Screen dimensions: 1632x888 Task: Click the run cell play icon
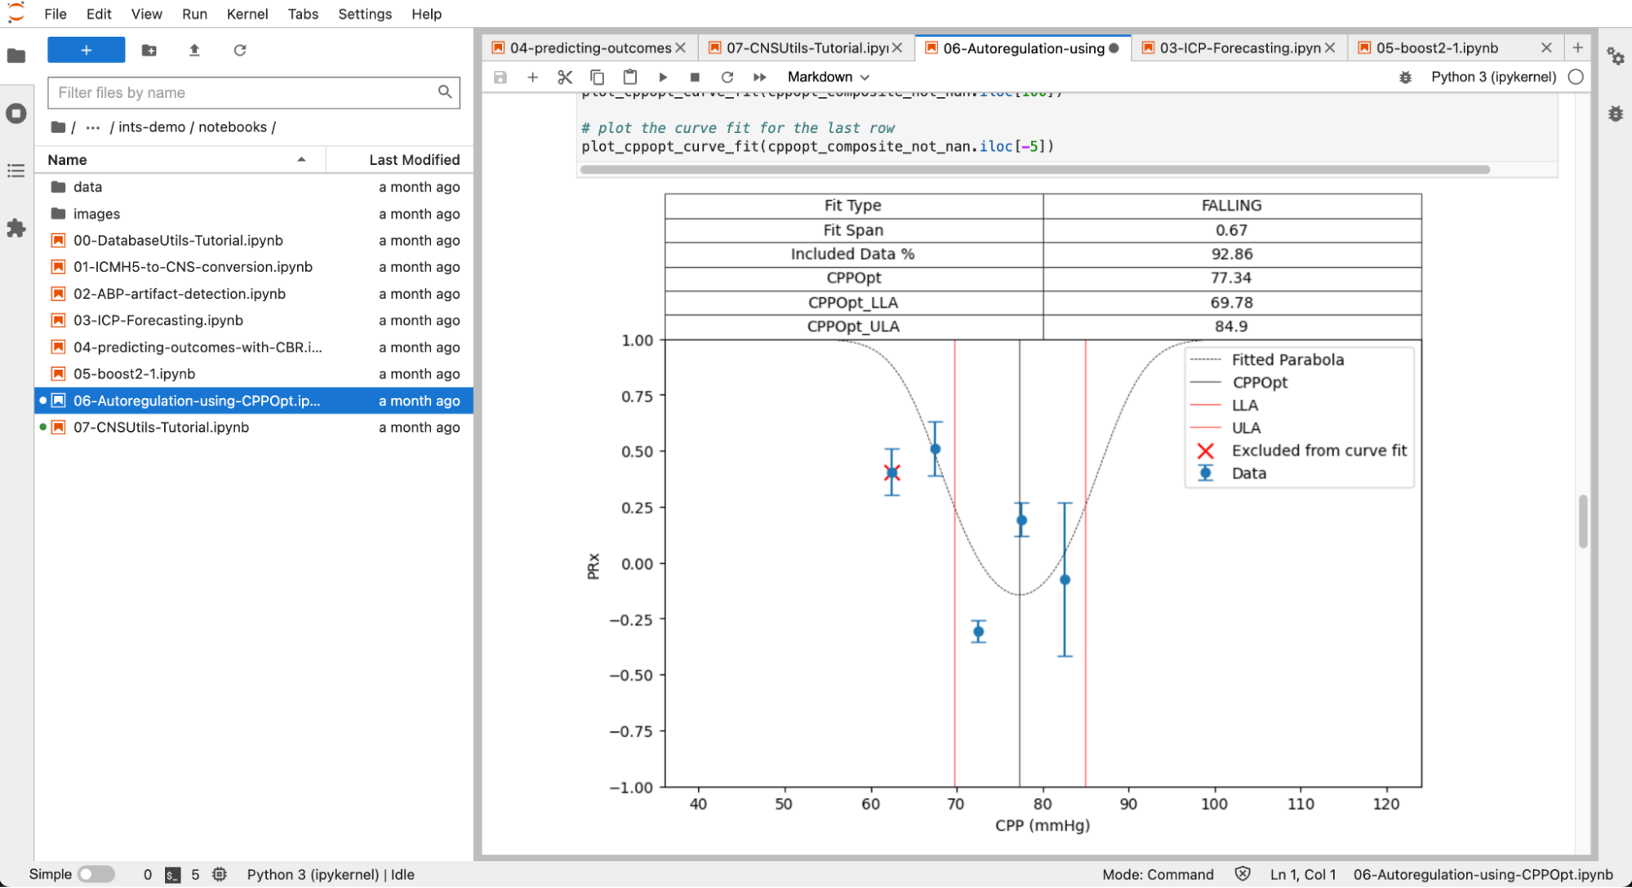(663, 77)
